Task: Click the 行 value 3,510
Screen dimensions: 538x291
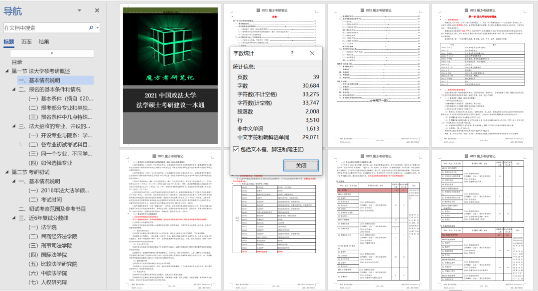Action: [x=312, y=120]
